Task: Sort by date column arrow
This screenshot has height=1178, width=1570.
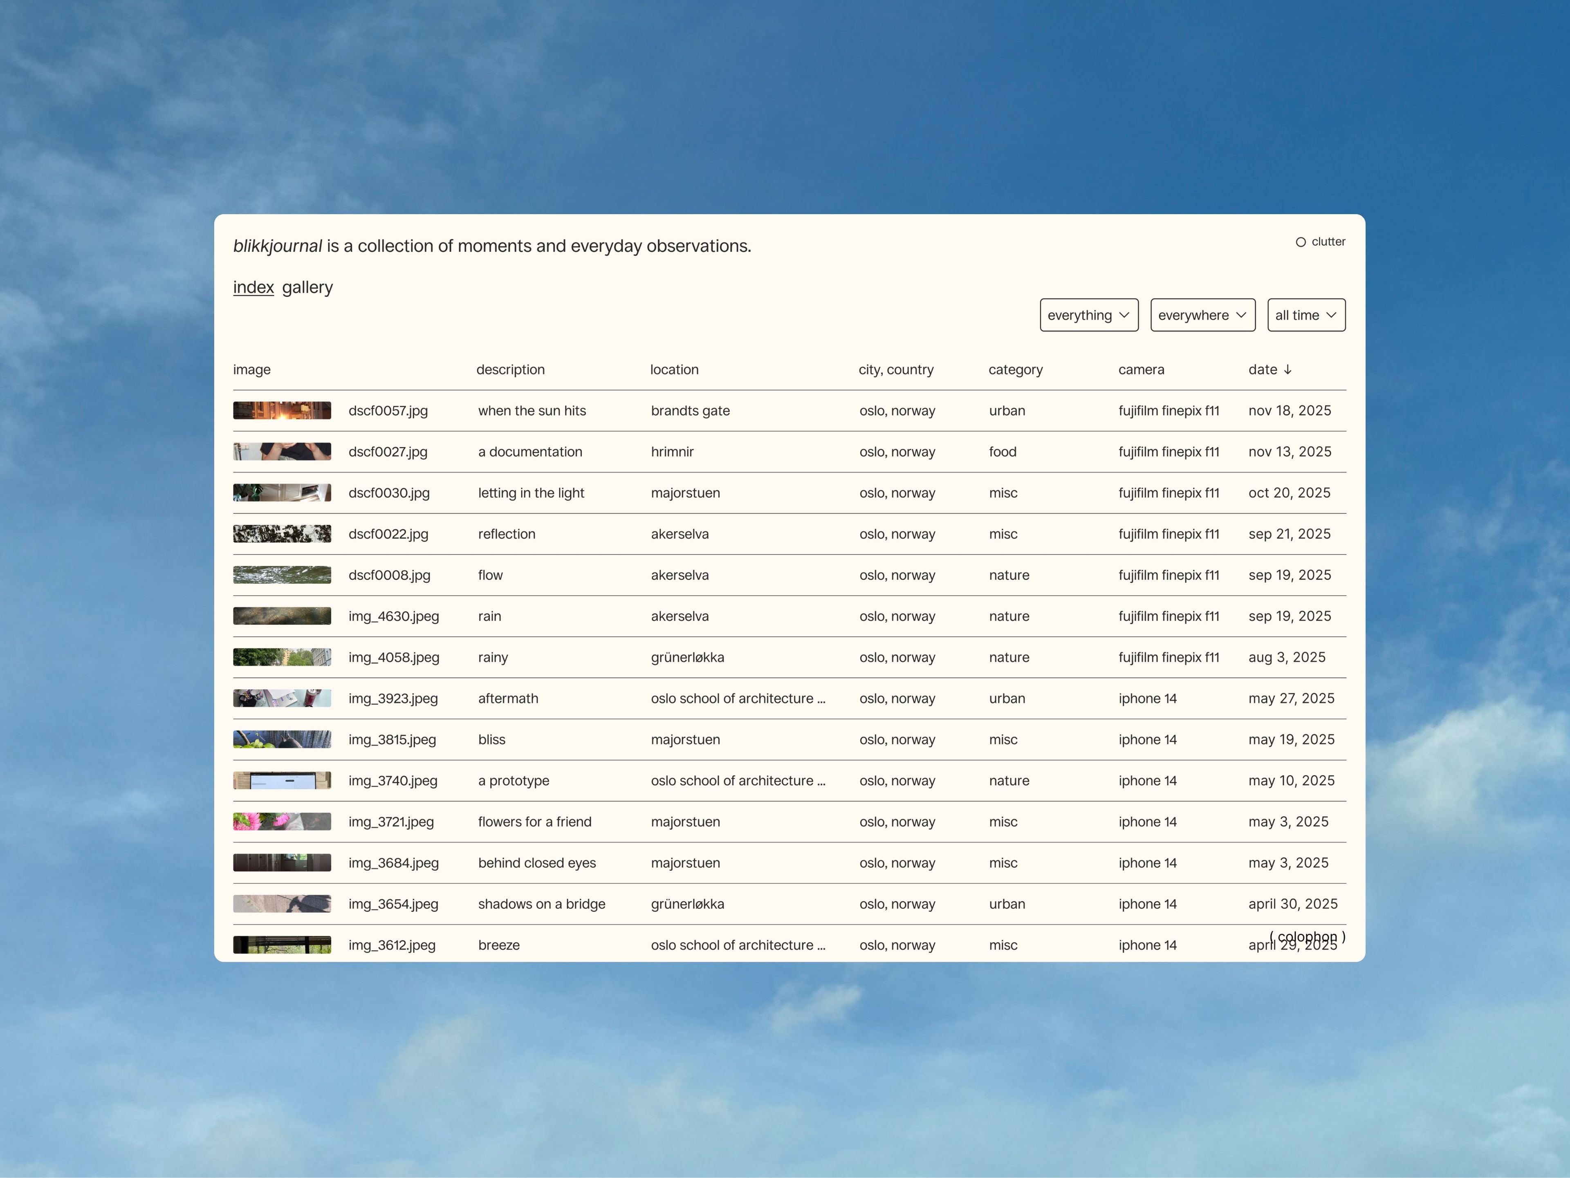Action: point(1287,370)
